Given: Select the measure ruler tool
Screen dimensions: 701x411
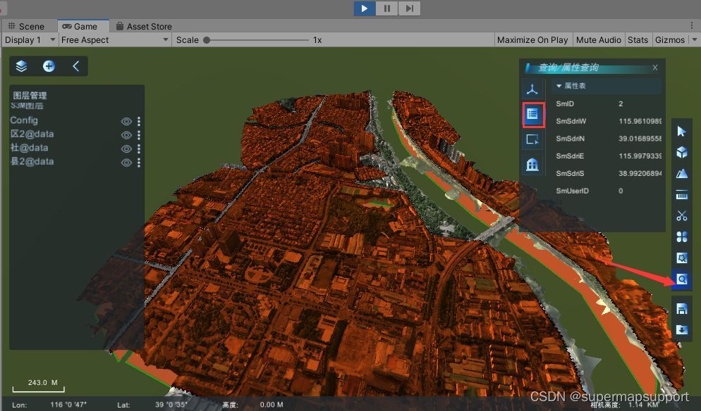Looking at the screenshot, I should [x=681, y=194].
